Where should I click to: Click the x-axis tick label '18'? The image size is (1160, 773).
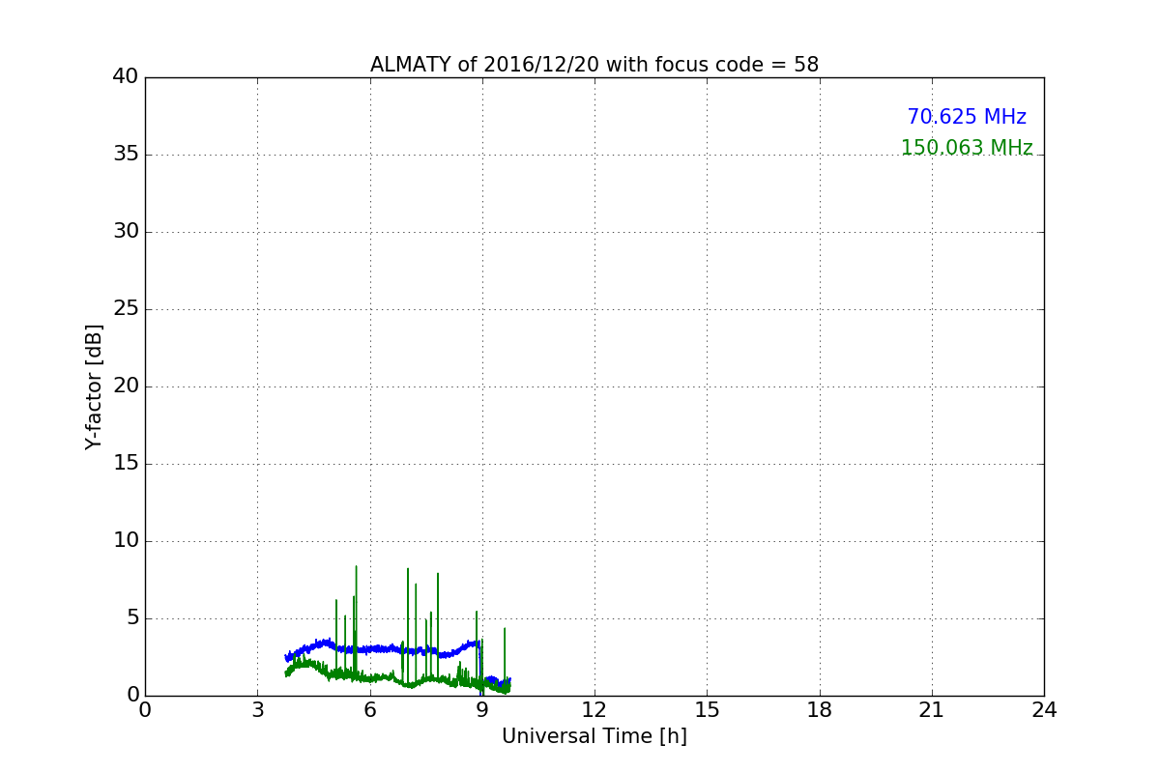point(820,710)
